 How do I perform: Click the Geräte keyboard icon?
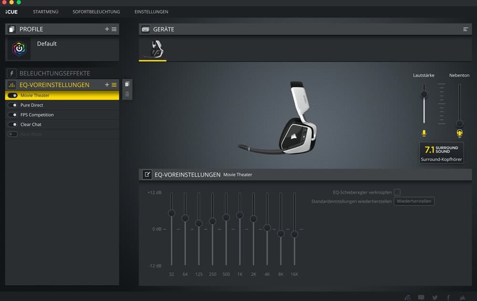coord(145,29)
